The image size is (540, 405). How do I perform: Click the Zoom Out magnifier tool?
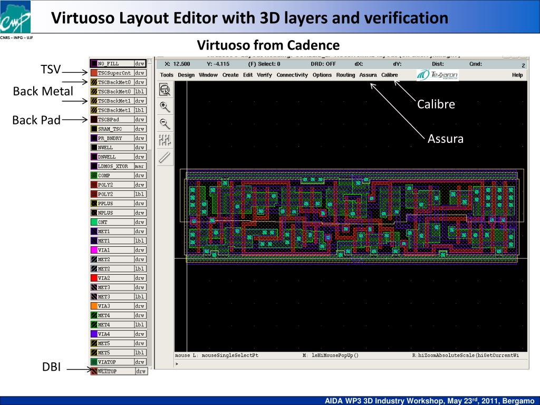click(x=165, y=124)
